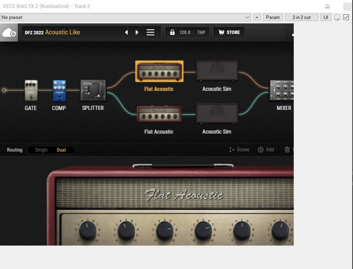Click the Scene toggle control
353x269 pixels.
pos(239,150)
